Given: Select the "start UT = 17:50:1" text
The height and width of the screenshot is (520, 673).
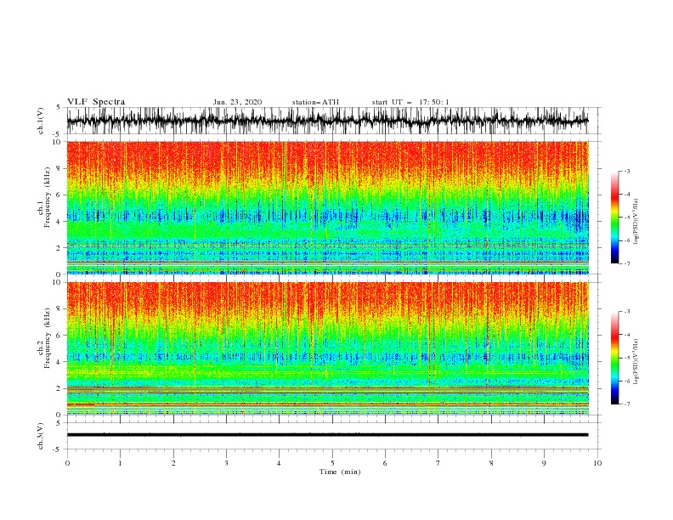Looking at the screenshot, I should [x=410, y=102].
